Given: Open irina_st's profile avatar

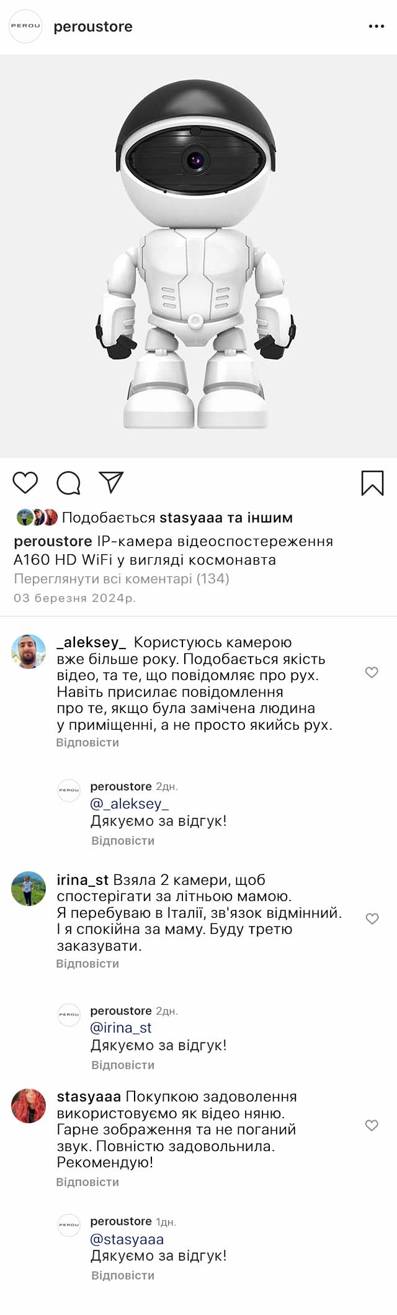Looking at the screenshot, I should pyautogui.click(x=29, y=889).
